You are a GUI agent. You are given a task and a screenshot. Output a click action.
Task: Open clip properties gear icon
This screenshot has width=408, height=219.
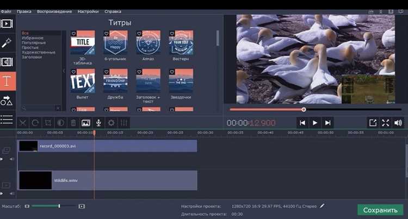[111, 123]
